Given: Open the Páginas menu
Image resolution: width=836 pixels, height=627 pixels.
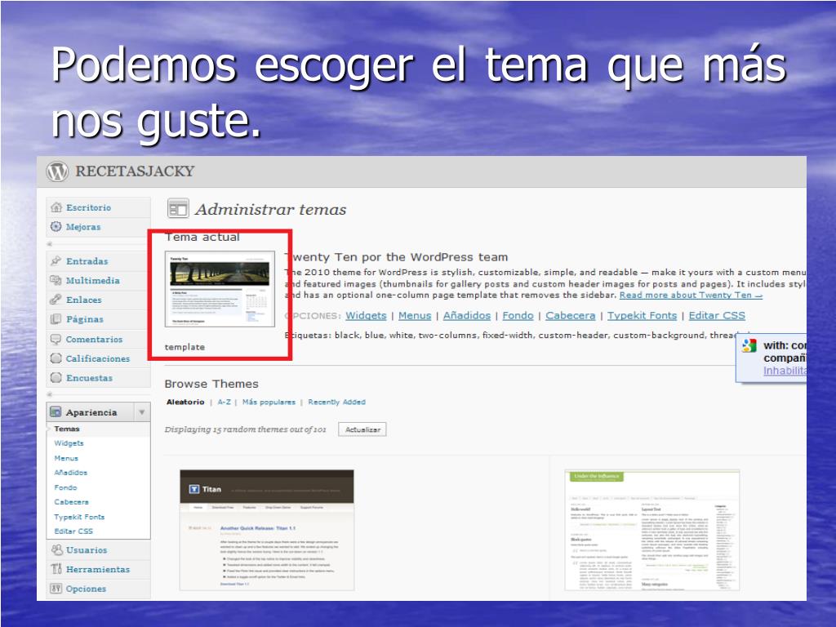Looking at the screenshot, I should pyautogui.click(x=85, y=319).
